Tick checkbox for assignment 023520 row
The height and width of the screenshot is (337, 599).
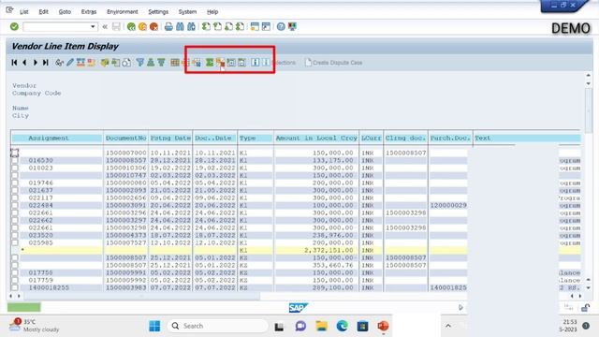click(x=15, y=235)
